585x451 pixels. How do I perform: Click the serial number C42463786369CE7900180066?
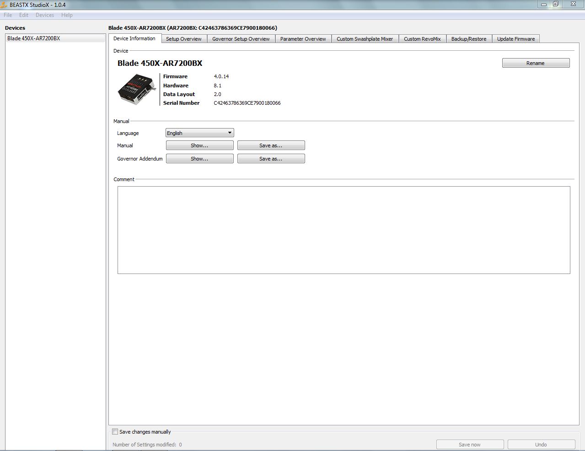[247, 103]
